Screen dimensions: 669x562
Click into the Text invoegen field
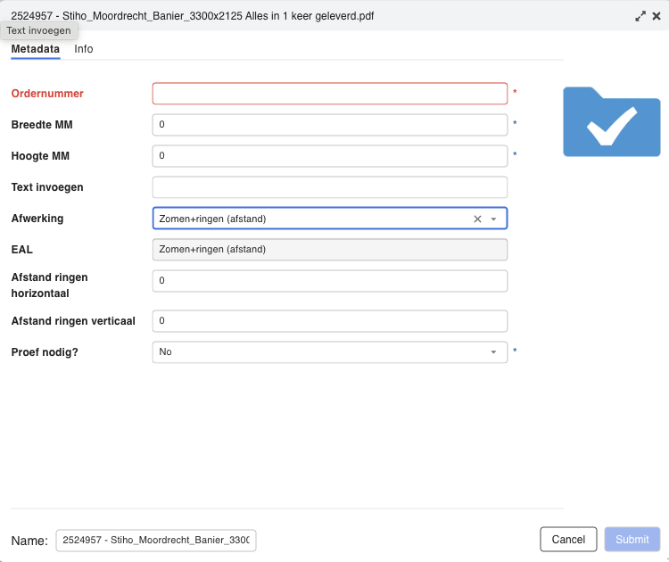[x=329, y=187]
